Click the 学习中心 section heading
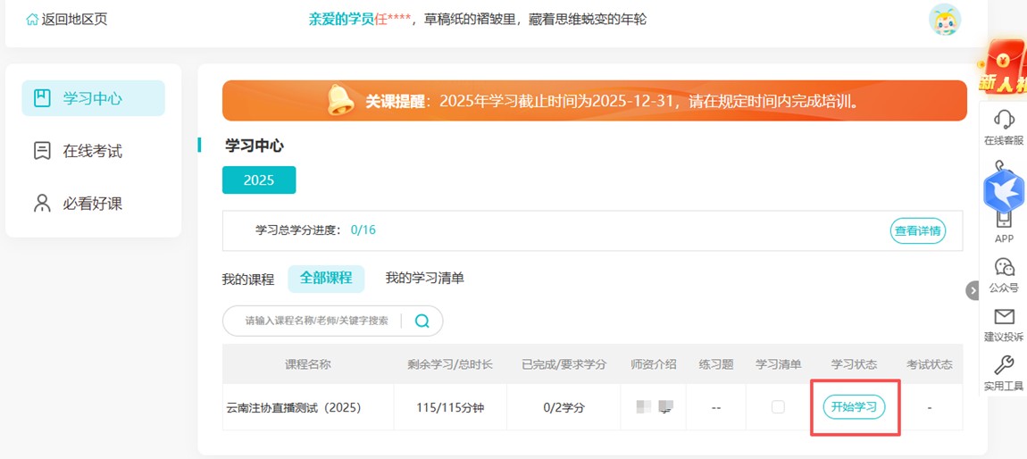 coord(255,146)
